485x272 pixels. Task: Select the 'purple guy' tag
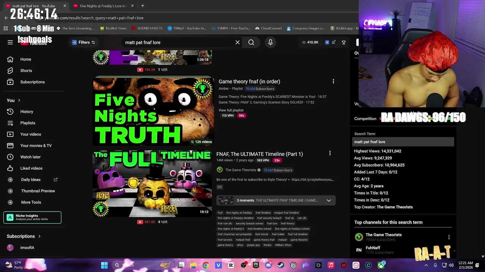coord(253,245)
